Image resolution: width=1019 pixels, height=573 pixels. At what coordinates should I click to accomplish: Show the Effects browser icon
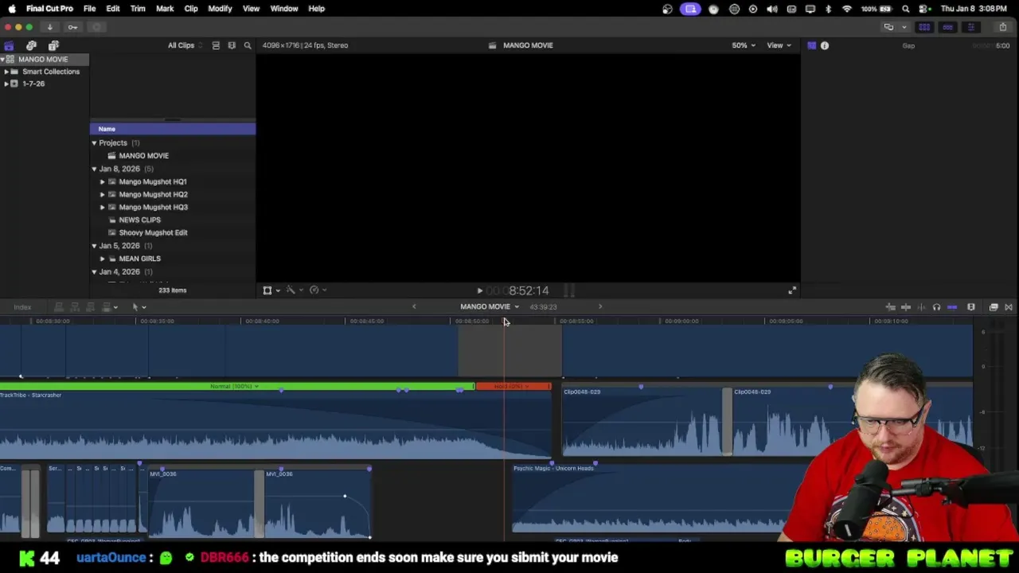pyautogui.click(x=994, y=307)
